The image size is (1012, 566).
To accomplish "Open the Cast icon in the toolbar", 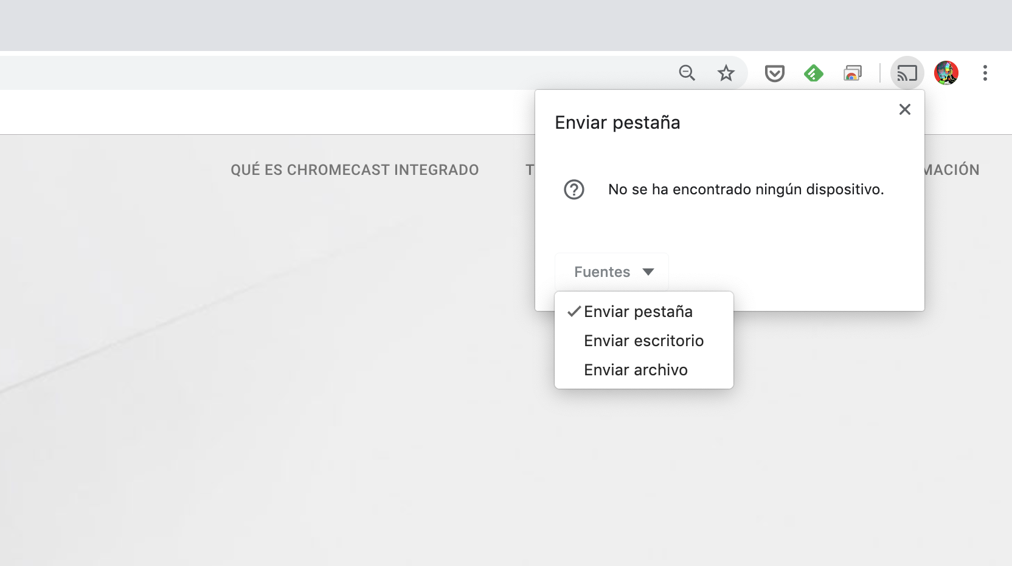I will [x=907, y=73].
